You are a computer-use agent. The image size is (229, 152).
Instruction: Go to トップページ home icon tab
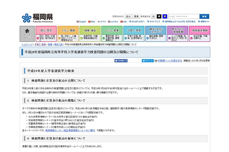pyautogui.click(x=27, y=34)
